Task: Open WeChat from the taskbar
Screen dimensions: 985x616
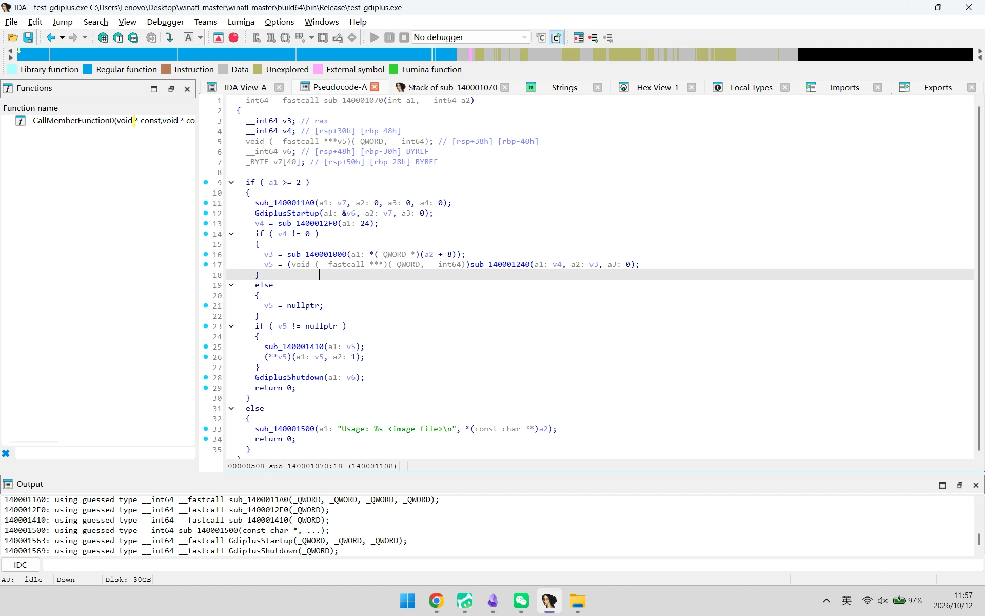Action: pyautogui.click(x=521, y=601)
